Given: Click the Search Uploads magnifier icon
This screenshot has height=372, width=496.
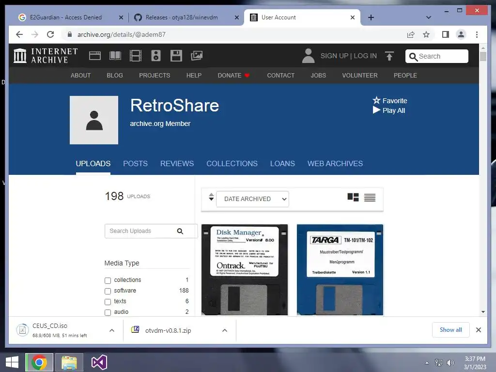Looking at the screenshot, I should [180, 231].
